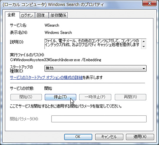This screenshot has height=145, width=159.
Task: Click the dialog title bar text
Action: pyautogui.click(x=53, y=4)
